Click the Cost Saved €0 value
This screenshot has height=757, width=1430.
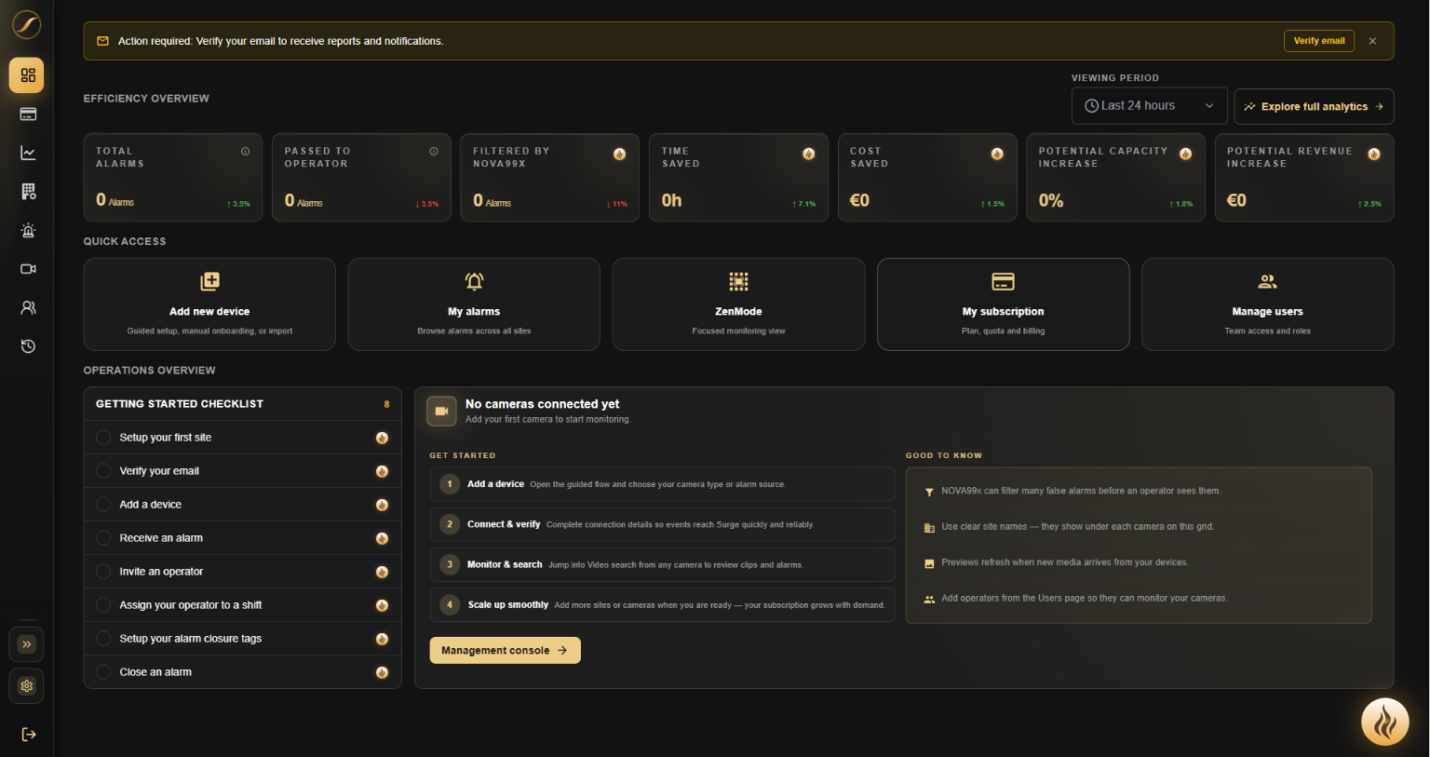[x=859, y=200]
